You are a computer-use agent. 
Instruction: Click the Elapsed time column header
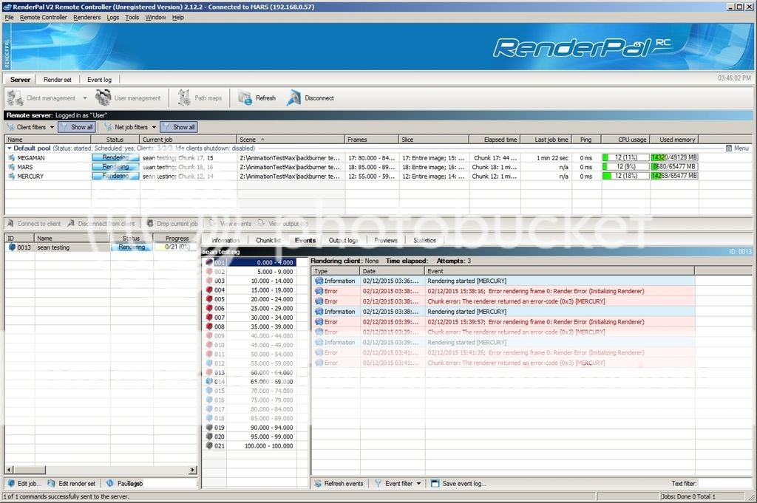[495, 140]
